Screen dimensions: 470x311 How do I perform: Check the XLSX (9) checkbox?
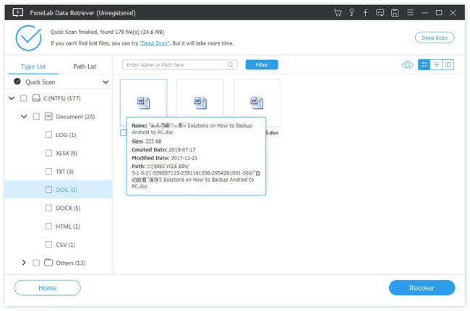pos(48,153)
